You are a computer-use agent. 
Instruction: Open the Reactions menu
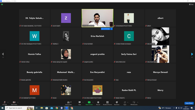(x=117, y=103)
